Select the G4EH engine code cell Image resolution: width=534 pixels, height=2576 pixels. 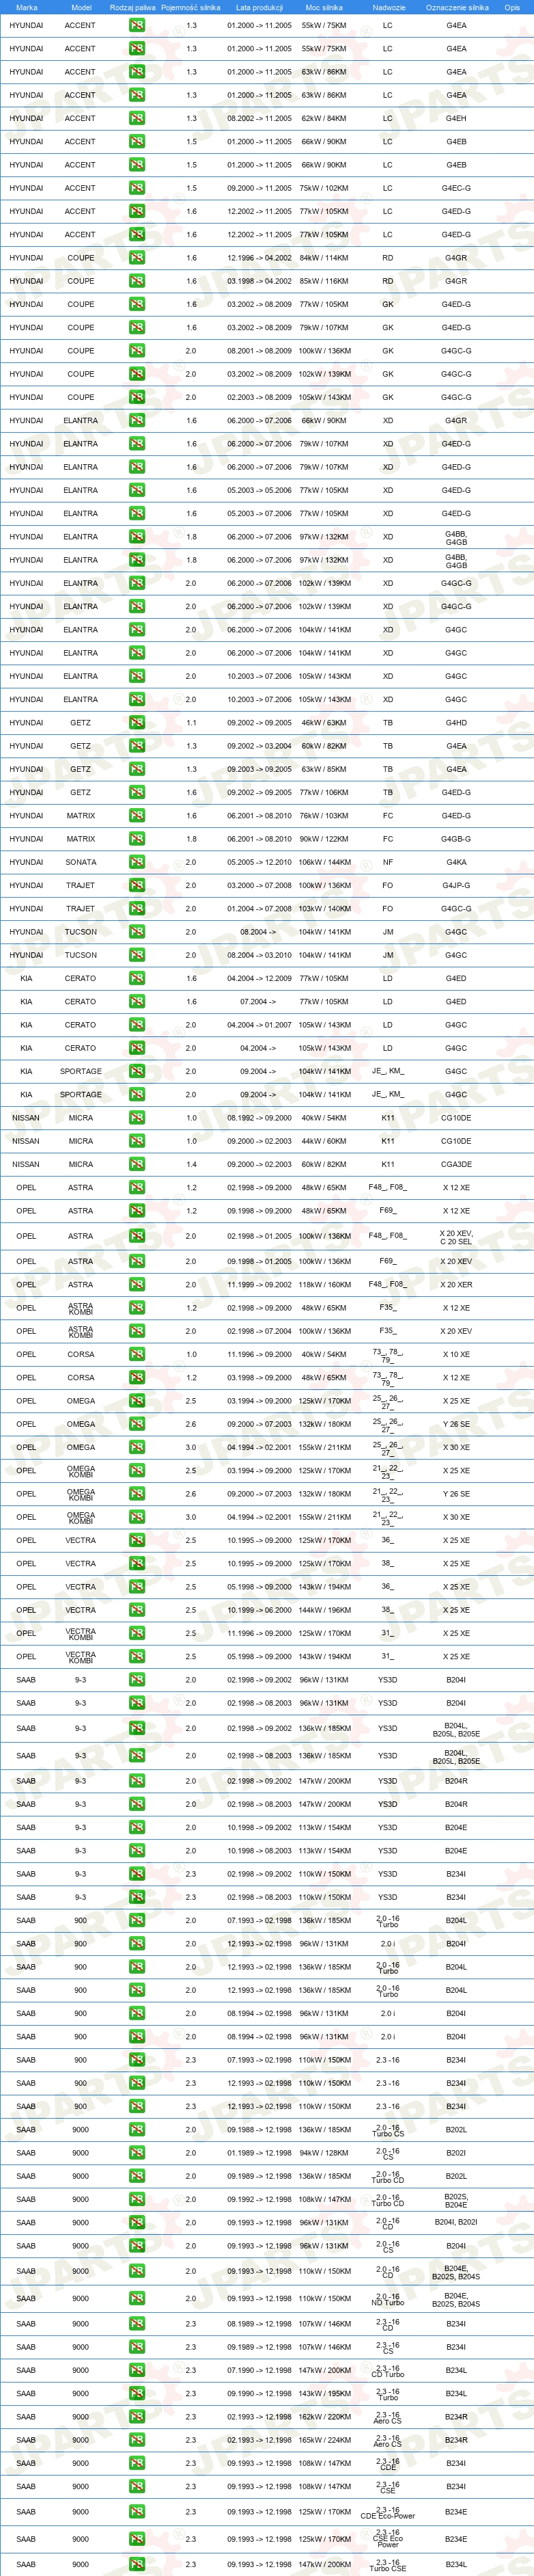tap(456, 118)
